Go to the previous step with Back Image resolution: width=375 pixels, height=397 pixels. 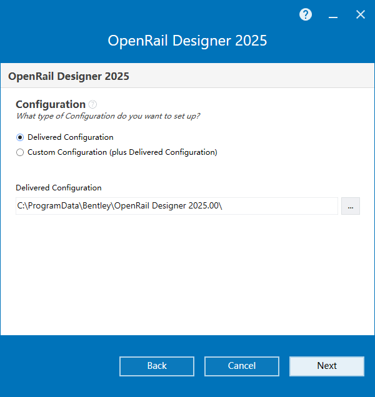pyautogui.click(x=157, y=366)
